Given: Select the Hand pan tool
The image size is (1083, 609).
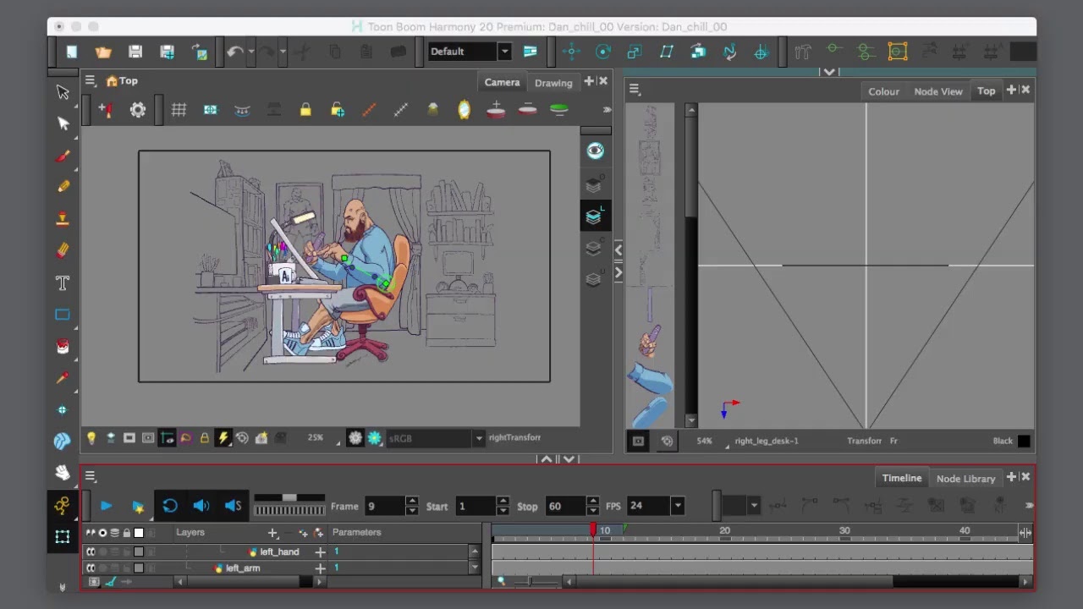Looking at the screenshot, I should coord(63,472).
